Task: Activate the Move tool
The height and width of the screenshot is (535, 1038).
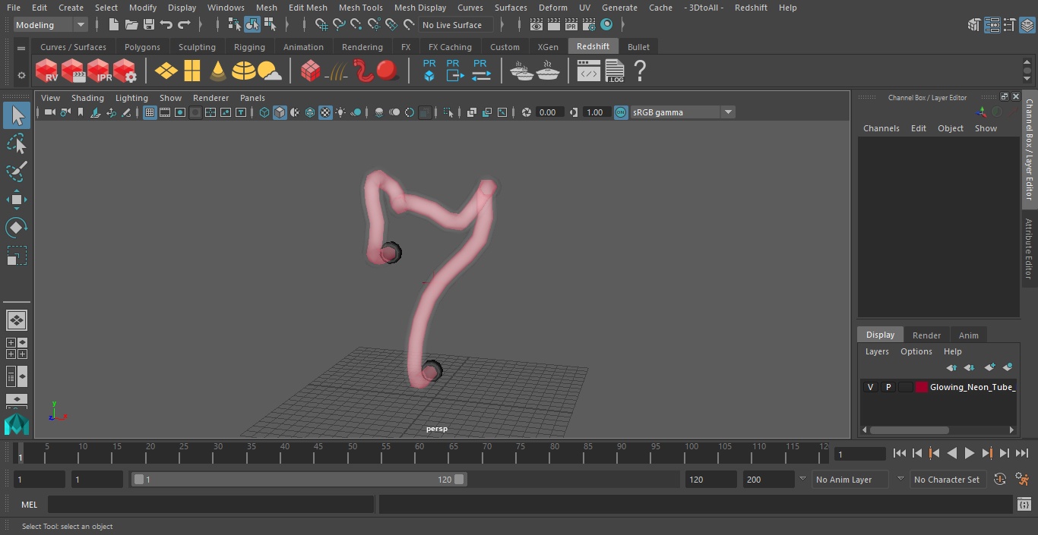Action: click(x=17, y=200)
